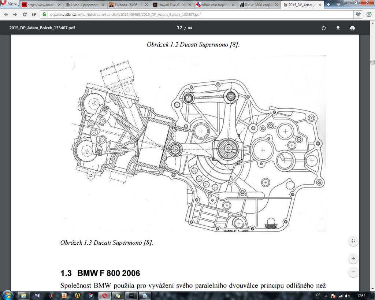The width and height of the screenshot is (375, 300).
Task: Switch to the 'Epizoda 15x06' tab
Action: click(x=129, y=5)
